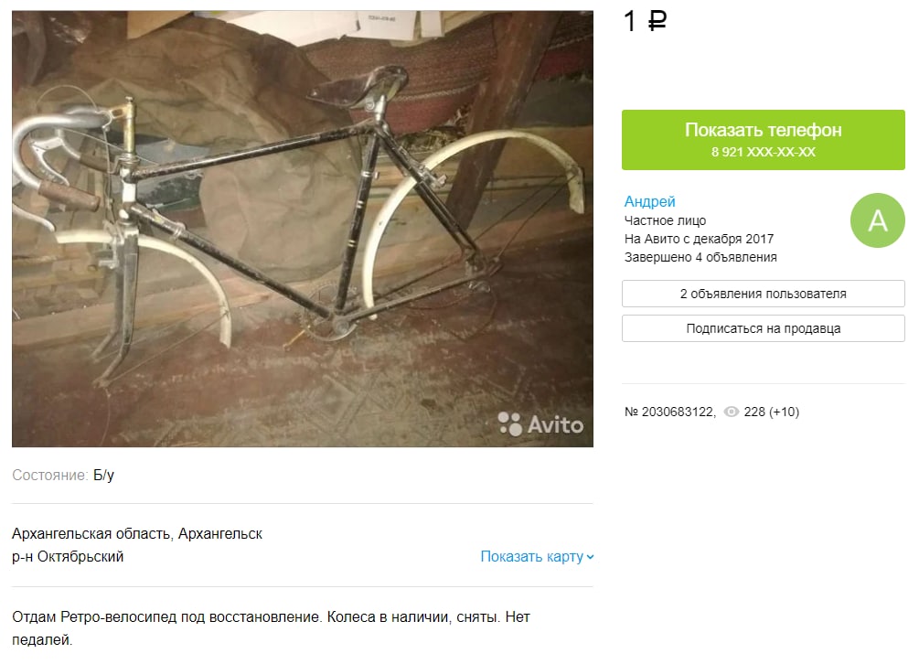Click the green avatar circle with letter А
This screenshot has height=664, width=919.
877,220
